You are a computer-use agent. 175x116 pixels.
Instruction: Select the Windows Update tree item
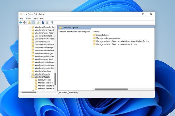pos(42,77)
